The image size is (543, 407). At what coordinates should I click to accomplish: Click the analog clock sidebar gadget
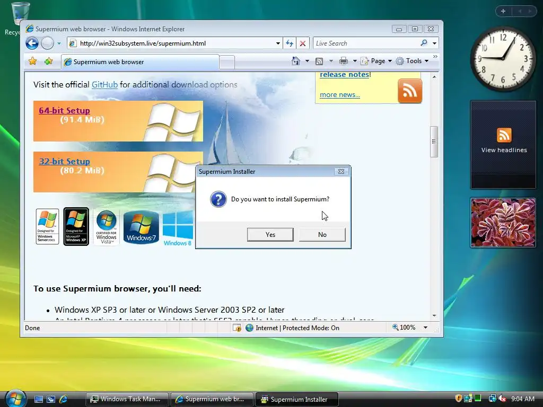point(503,59)
